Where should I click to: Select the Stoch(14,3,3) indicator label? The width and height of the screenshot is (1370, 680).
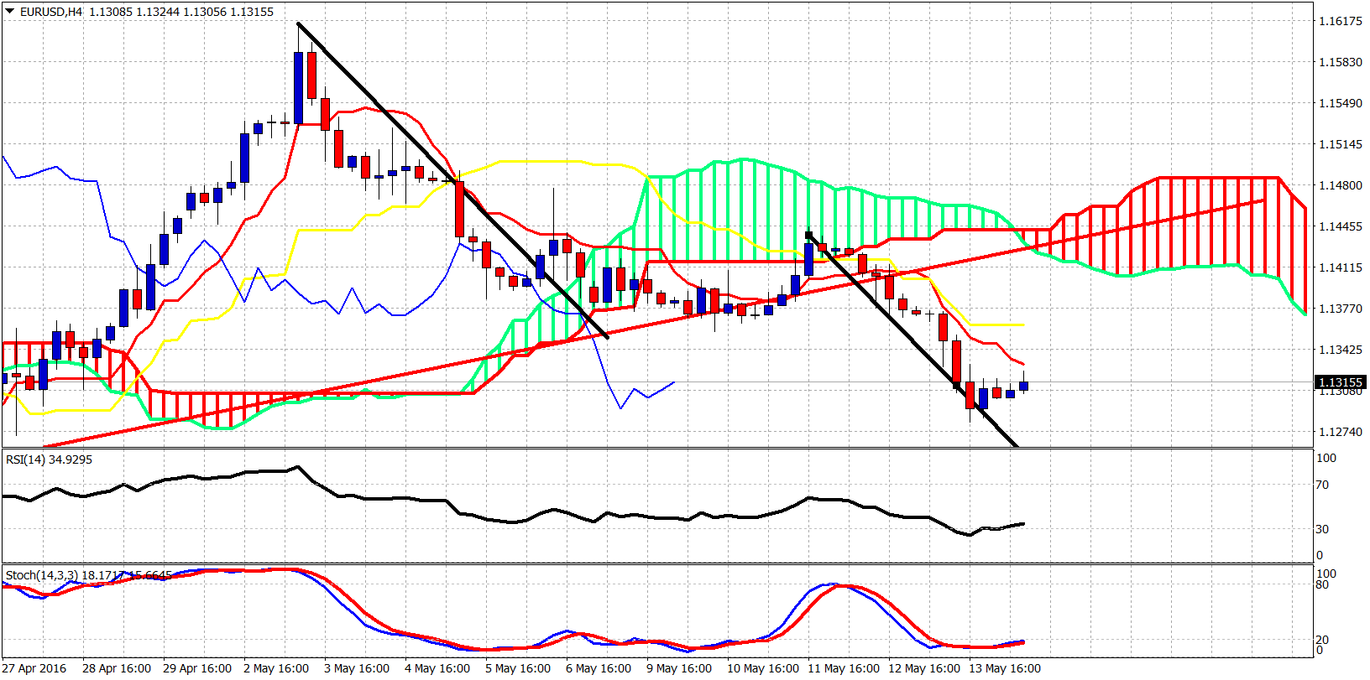(88, 575)
